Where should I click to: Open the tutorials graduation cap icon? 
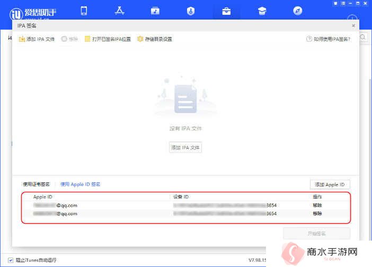coord(262,11)
